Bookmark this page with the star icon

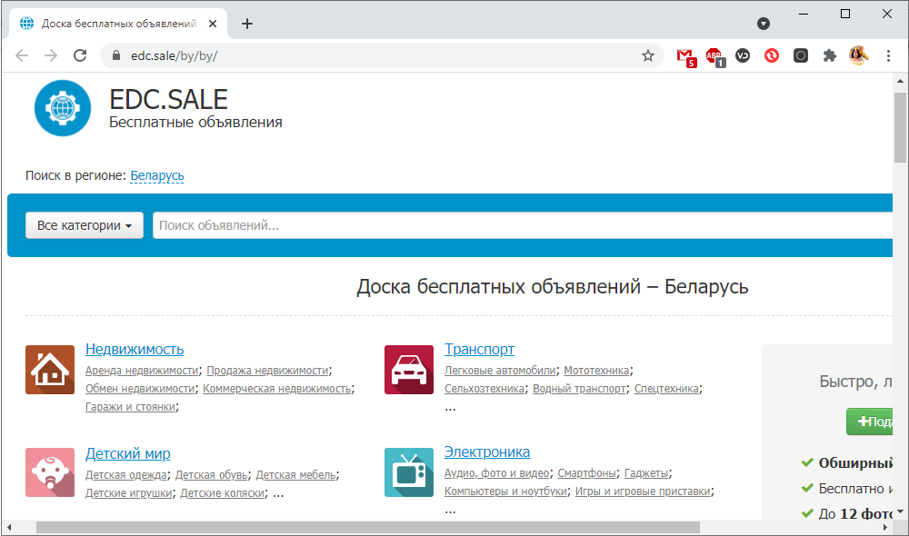point(648,55)
